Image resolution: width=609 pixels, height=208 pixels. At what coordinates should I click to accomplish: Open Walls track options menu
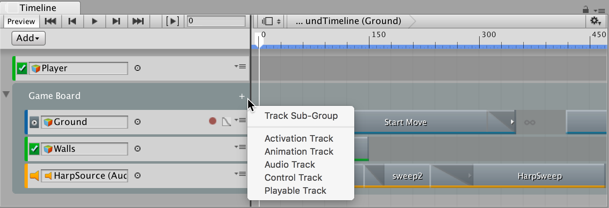(240, 147)
